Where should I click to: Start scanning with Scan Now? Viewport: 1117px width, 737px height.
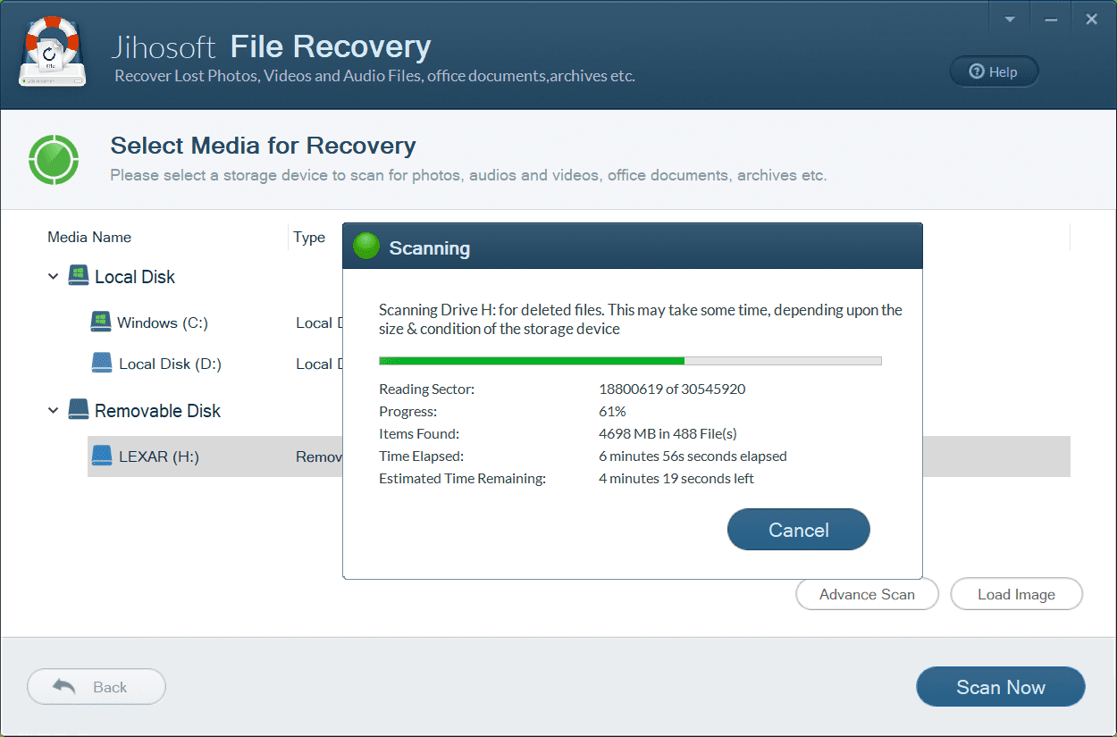coord(1000,686)
